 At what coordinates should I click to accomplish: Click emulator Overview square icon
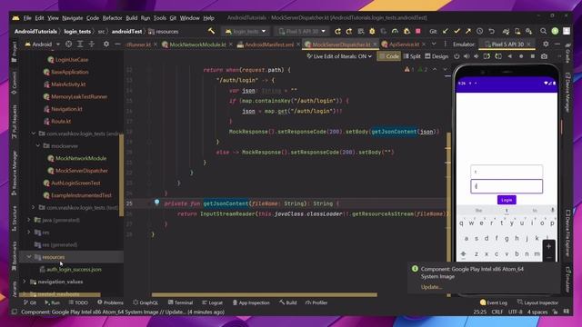(x=533, y=56)
